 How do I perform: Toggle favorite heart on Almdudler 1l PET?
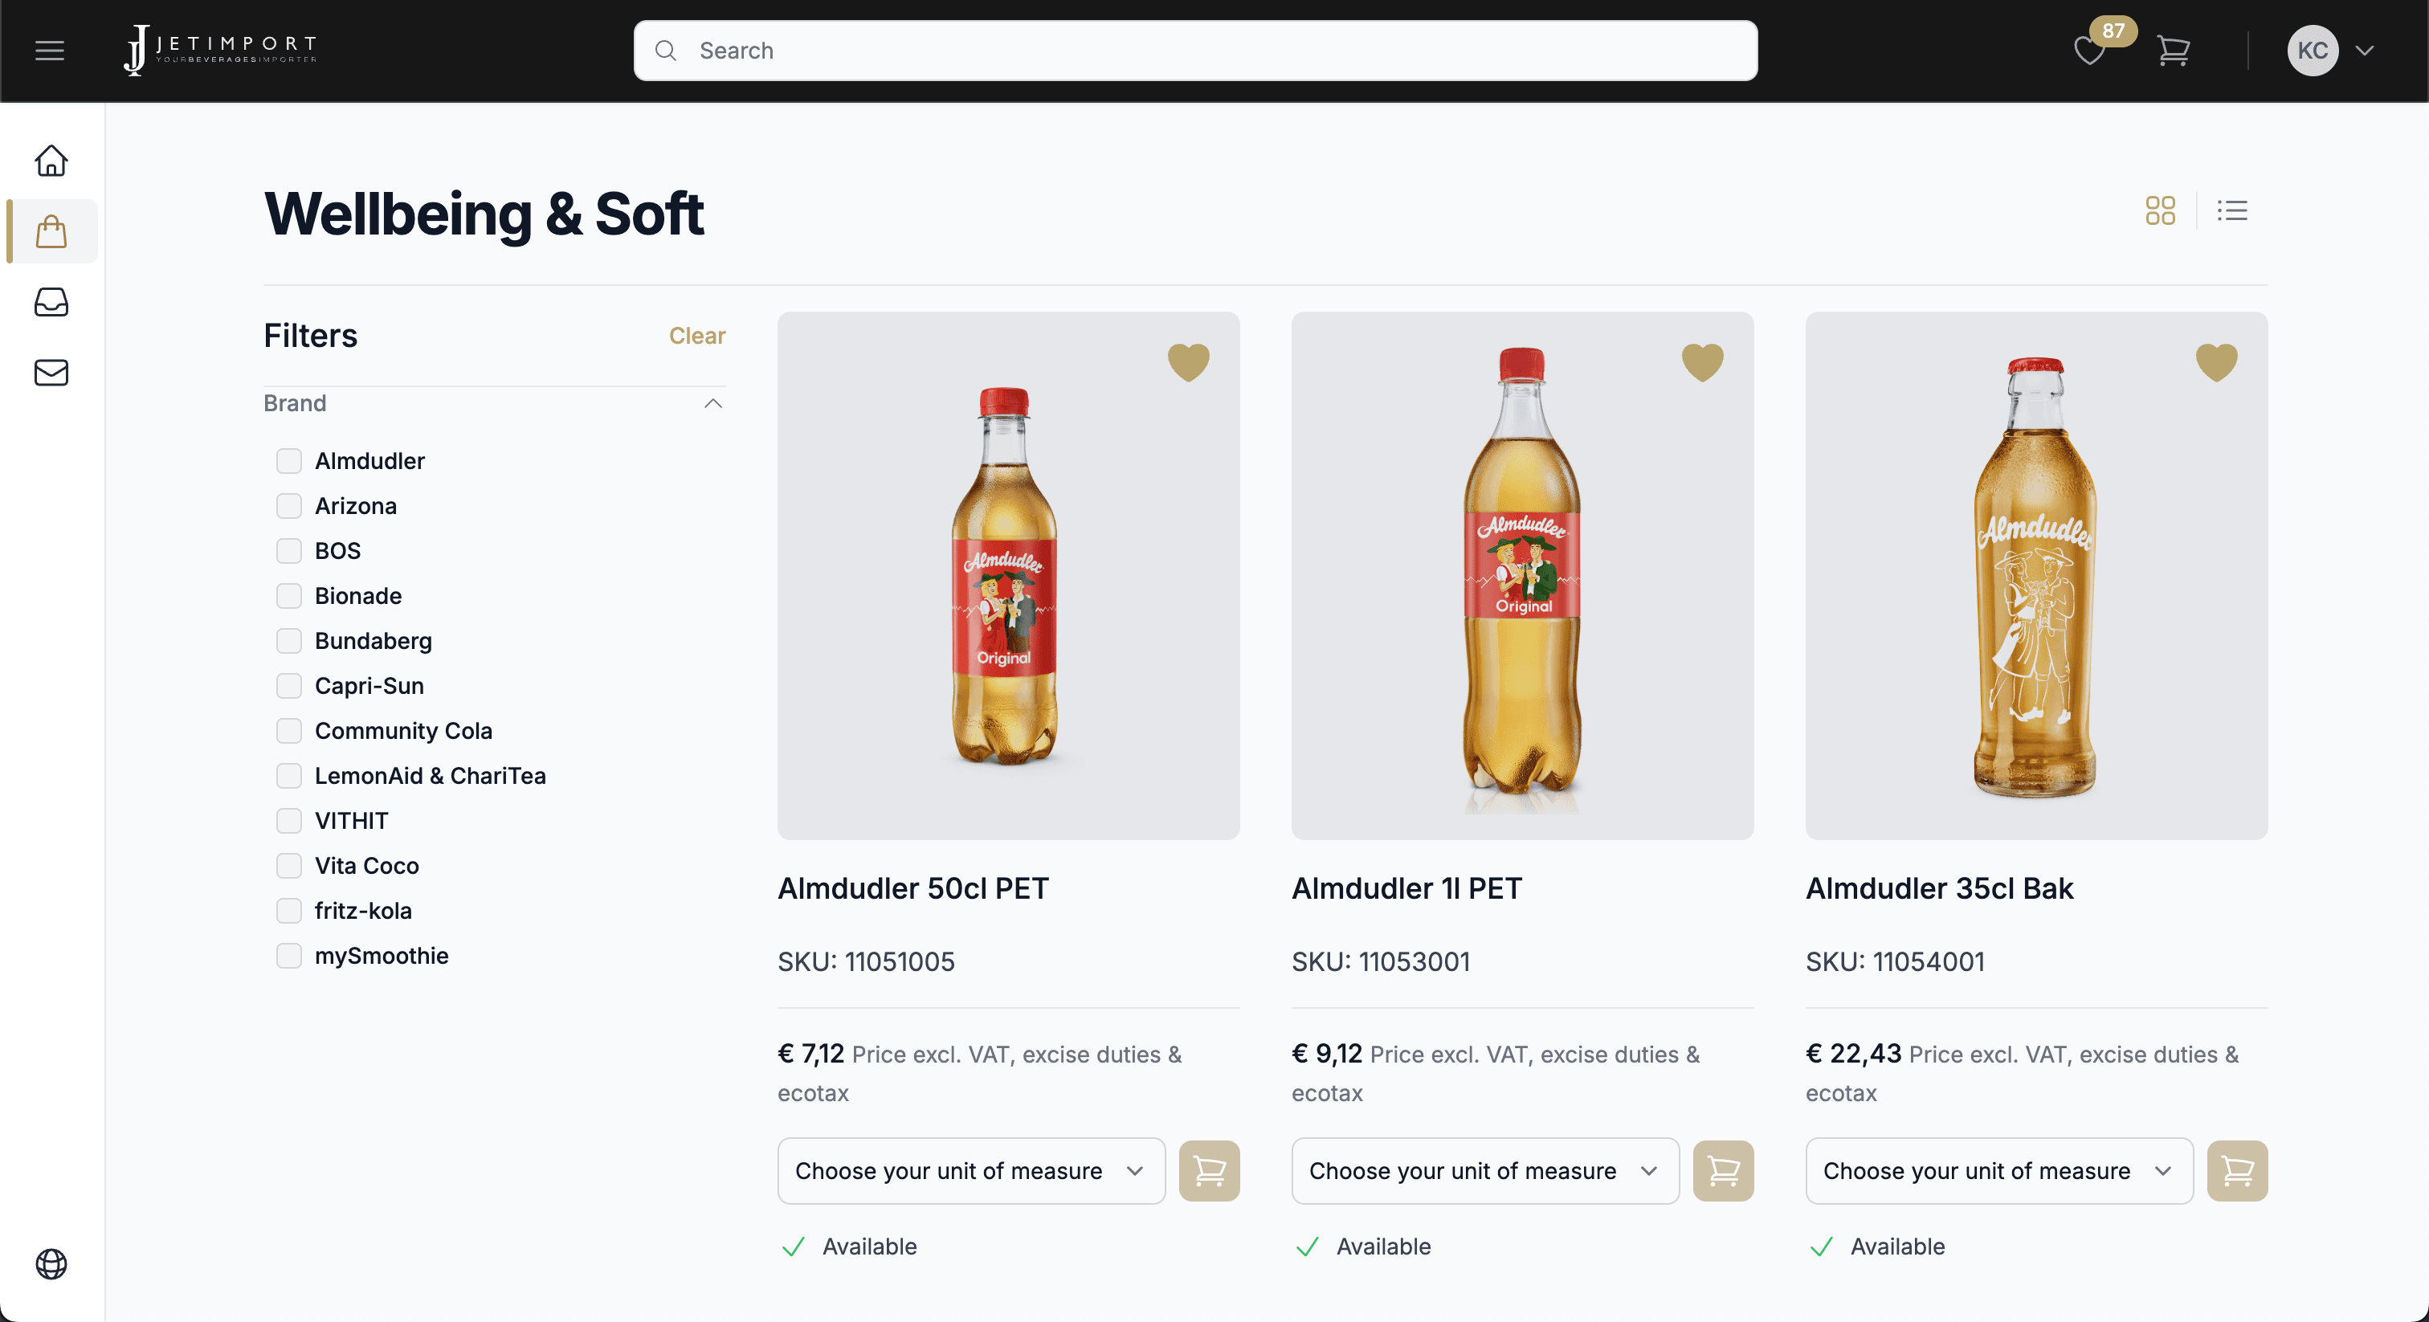[x=1702, y=362]
